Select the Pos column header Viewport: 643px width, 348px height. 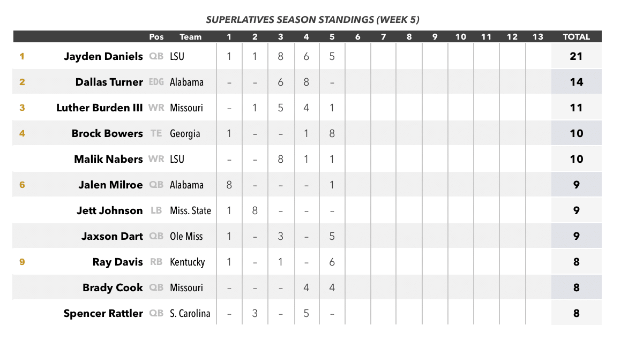point(156,37)
